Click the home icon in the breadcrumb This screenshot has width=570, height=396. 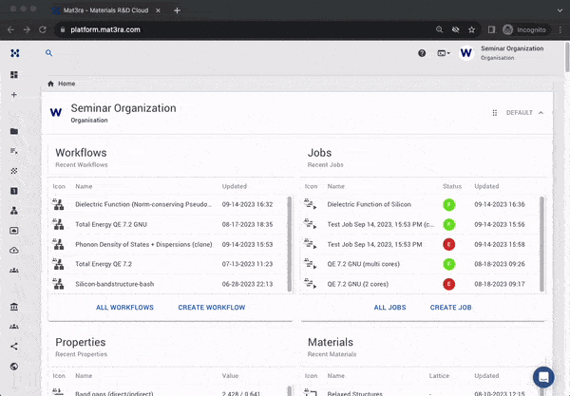coord(50,84)
